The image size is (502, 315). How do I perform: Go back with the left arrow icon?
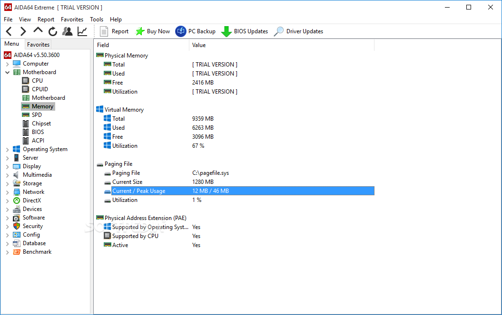tap(9, 31)
